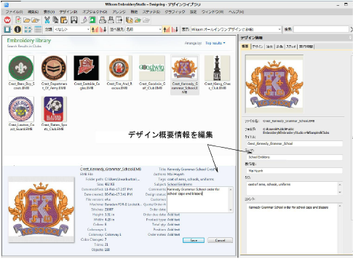Viewport: 353px width, 267px height.
Task: Select the Crest_Kings_Chess_Club thumbnail
Action: 217,68
